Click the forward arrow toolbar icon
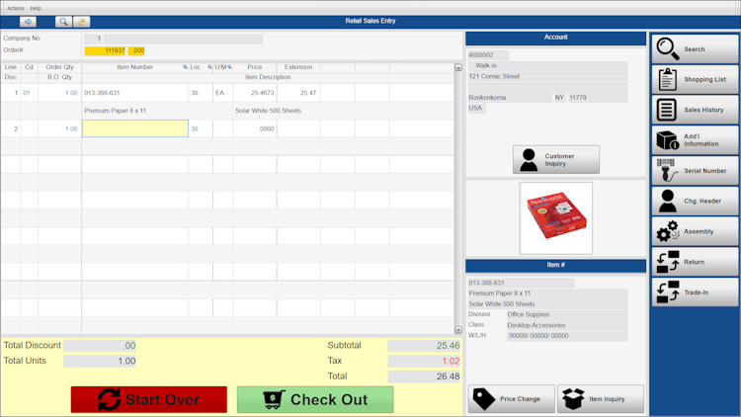Screen dimensions: 741x417 28,22
